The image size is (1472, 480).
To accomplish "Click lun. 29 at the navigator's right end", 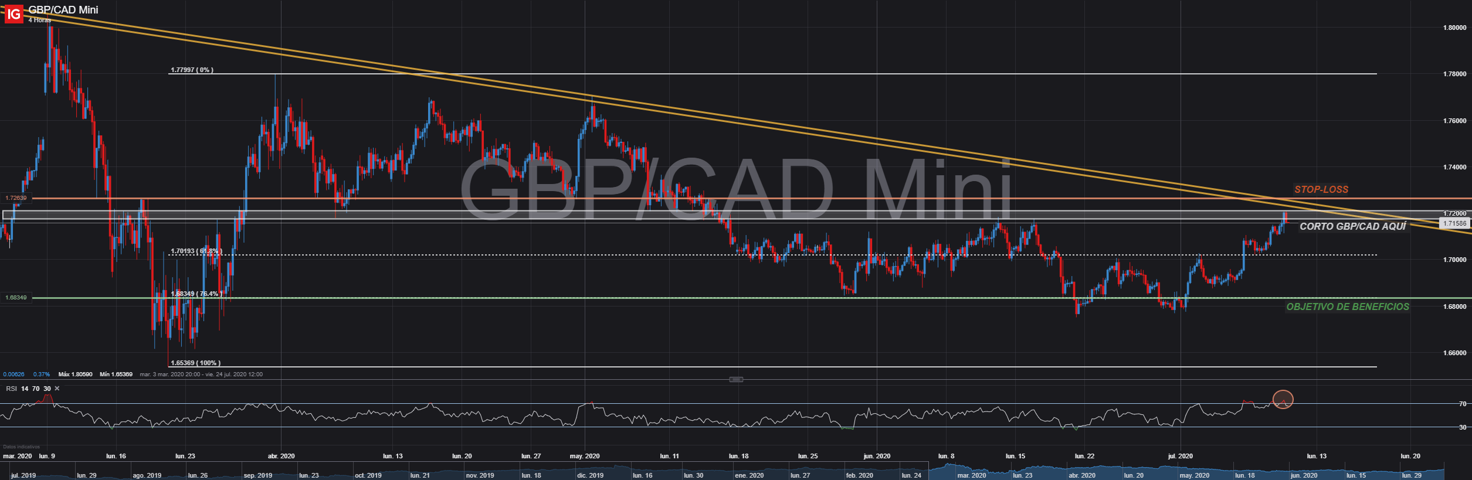I will (x=1411, y=475).
